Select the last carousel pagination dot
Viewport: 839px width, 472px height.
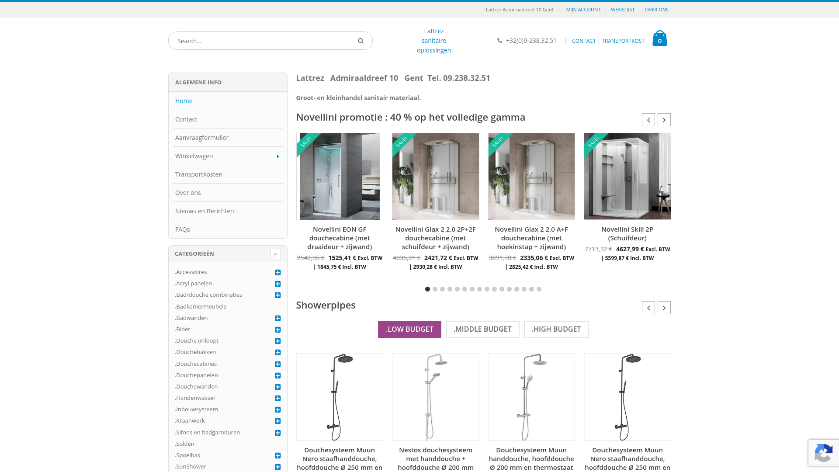(539, 289)
